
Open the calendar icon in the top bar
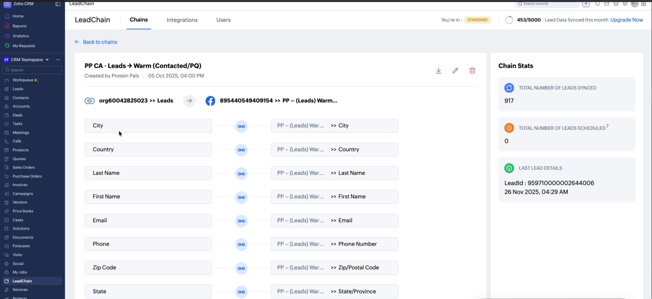point(606,4)
